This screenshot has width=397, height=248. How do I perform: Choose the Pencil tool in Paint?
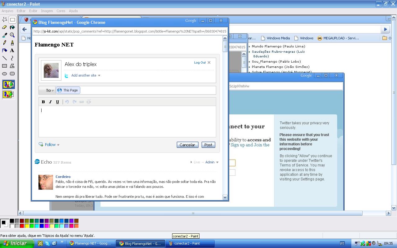pyautogui.click(x=5, y=43)
